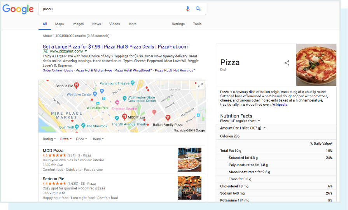348x210 pixels.
Task: Share the Pizza knowledge panel
Action: coord(287,63)
